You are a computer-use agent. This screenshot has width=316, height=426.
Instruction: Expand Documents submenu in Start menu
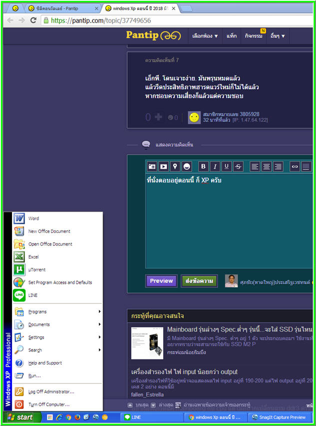tap(57, 324)
